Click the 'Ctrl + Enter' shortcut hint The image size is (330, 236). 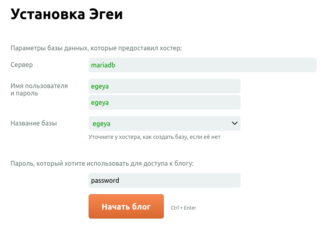pos(183,208)
